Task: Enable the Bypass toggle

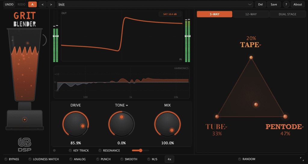Action: pyautogui.click(x=6, y=159)
